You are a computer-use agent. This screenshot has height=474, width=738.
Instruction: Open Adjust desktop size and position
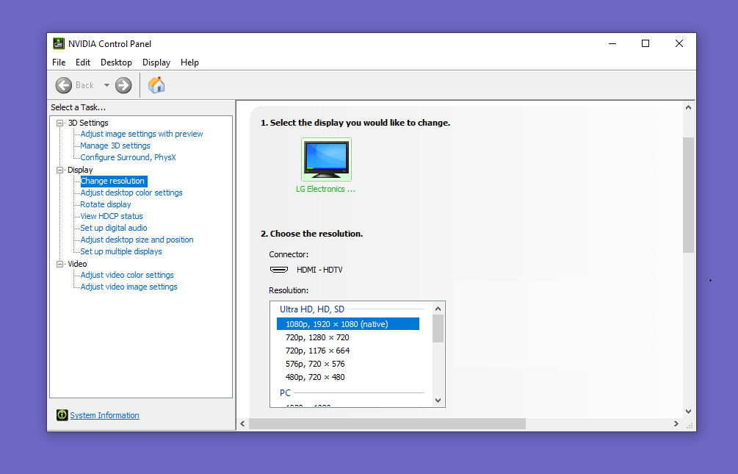point(137,240)
